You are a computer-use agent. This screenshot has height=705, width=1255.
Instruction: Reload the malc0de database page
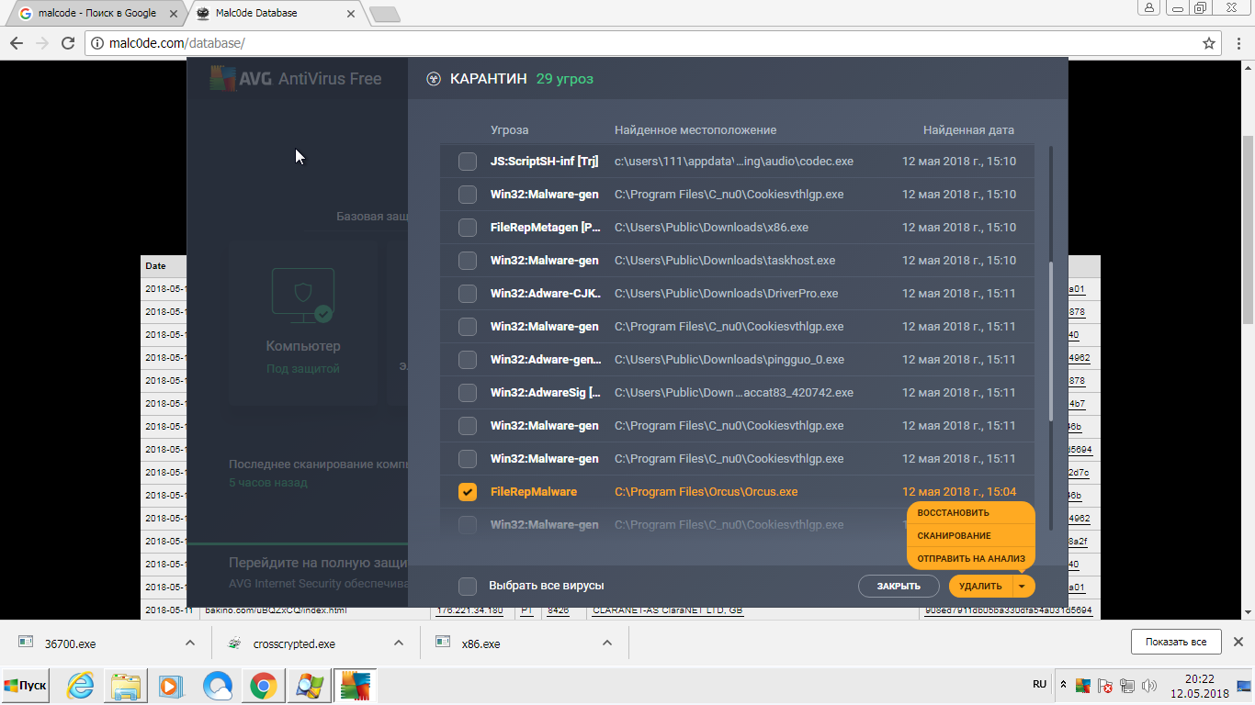point(67,43)
